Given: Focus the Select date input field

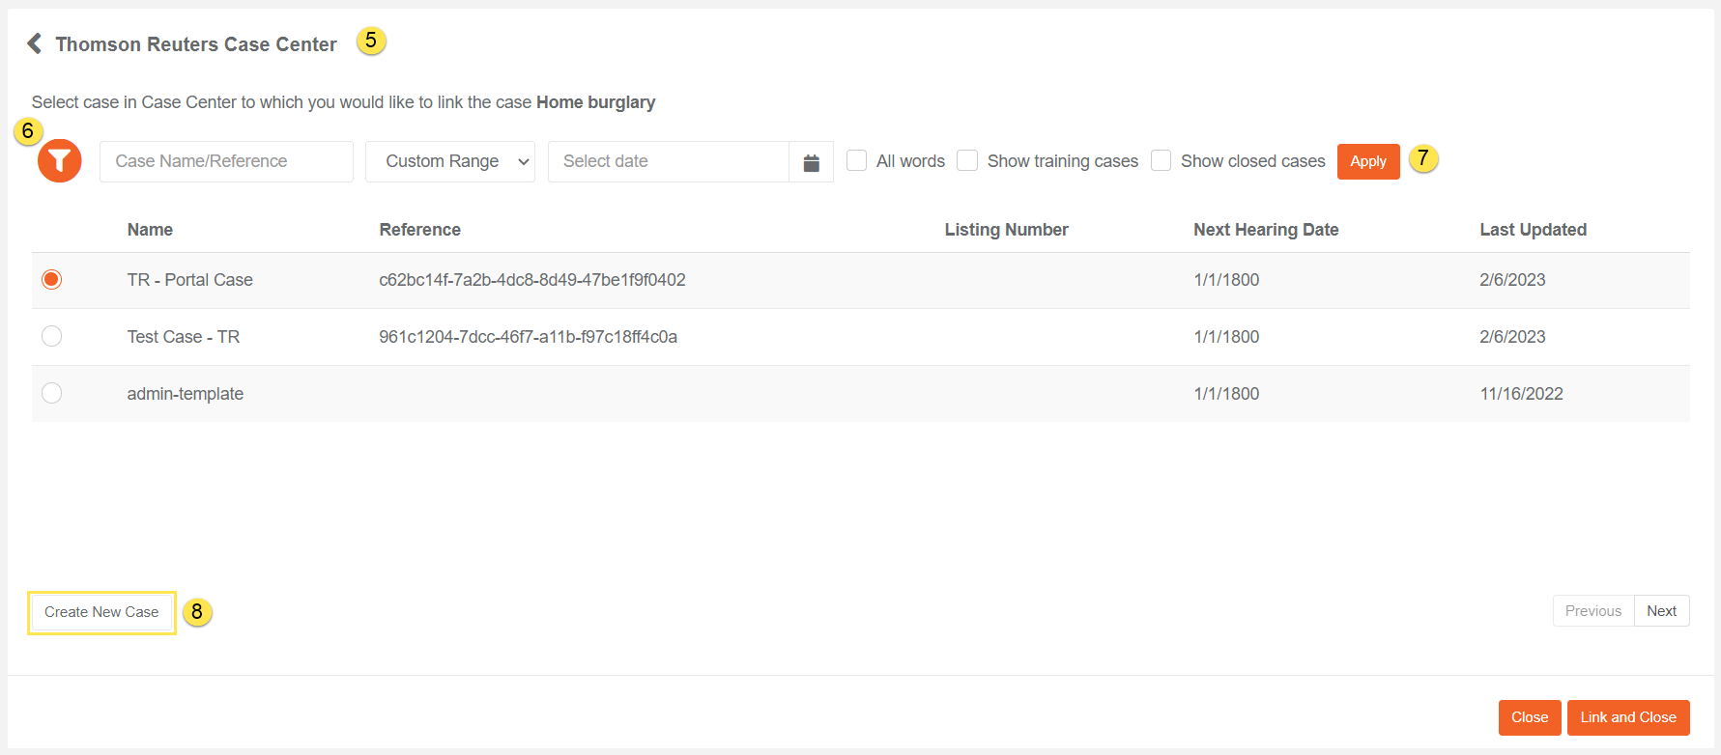Looking at the screenshot, I should coord(668,161).
